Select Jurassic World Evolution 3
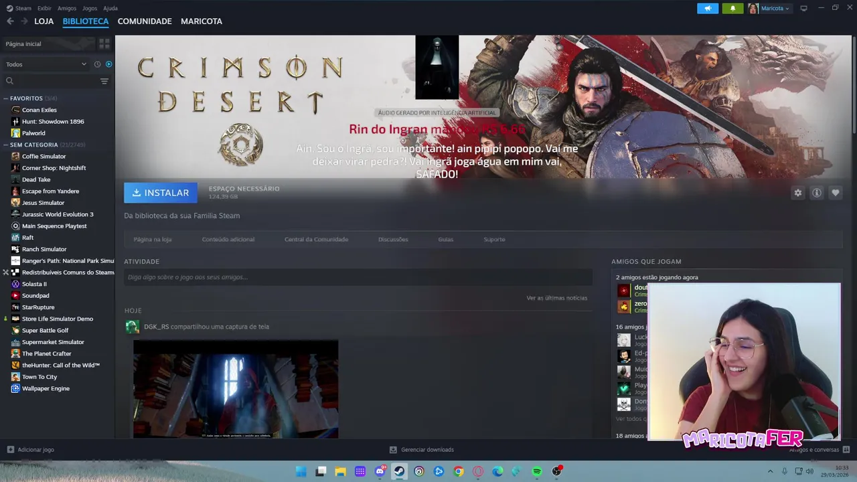The height and width of the screenshot is (482, 857). 58,214
